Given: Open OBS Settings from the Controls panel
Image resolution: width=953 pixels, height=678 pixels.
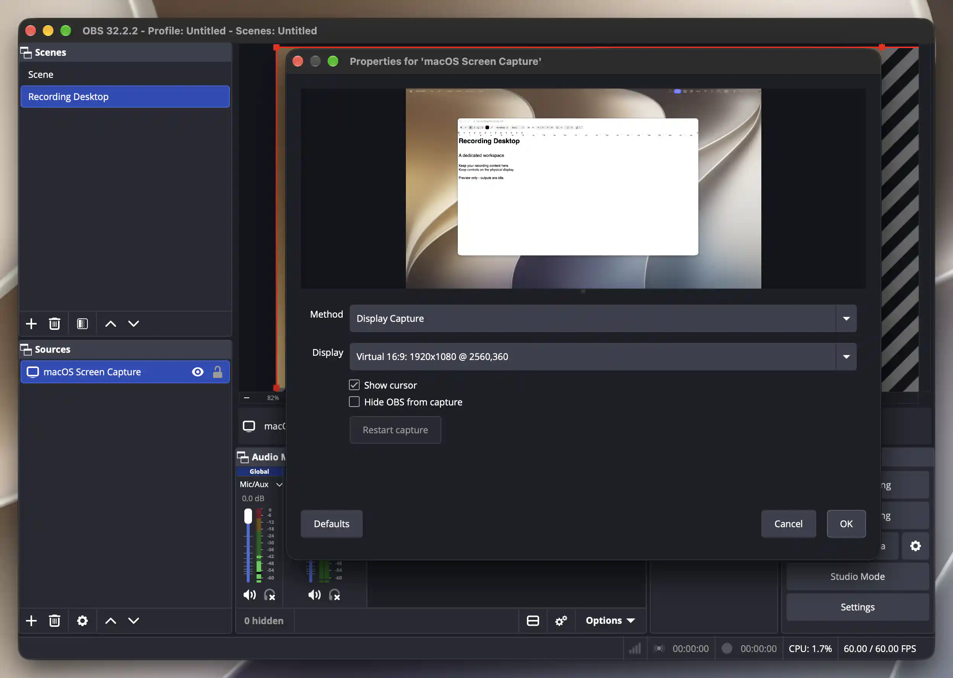Looking at the screenshot, I should pos(858,607).
